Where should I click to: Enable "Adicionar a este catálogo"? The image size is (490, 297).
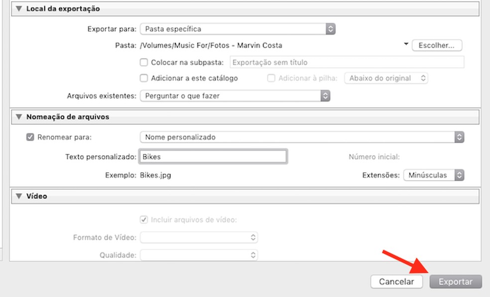point(143,78)
